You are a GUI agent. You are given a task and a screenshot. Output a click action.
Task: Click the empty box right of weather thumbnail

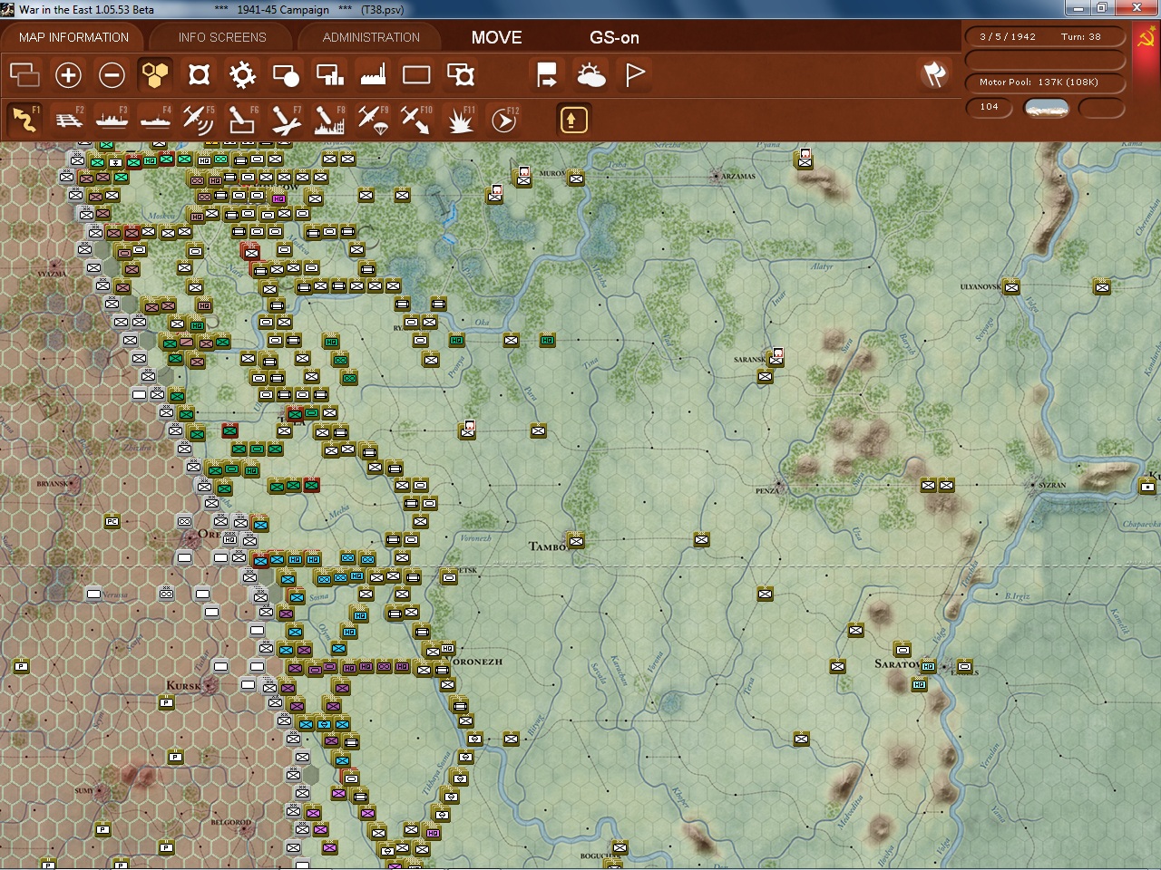point(1102,108)
